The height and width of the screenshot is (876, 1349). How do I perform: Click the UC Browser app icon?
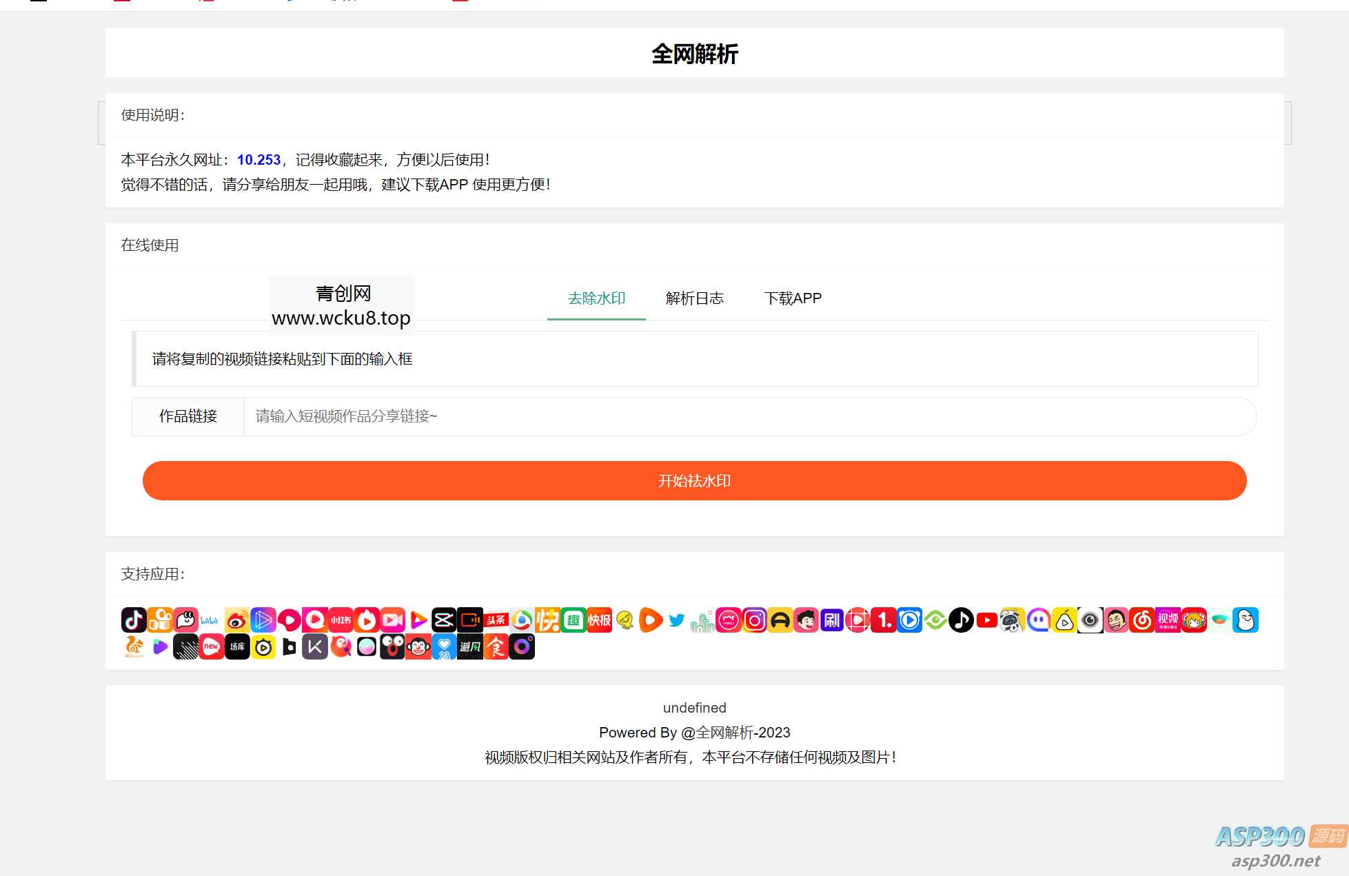(134, 646)
